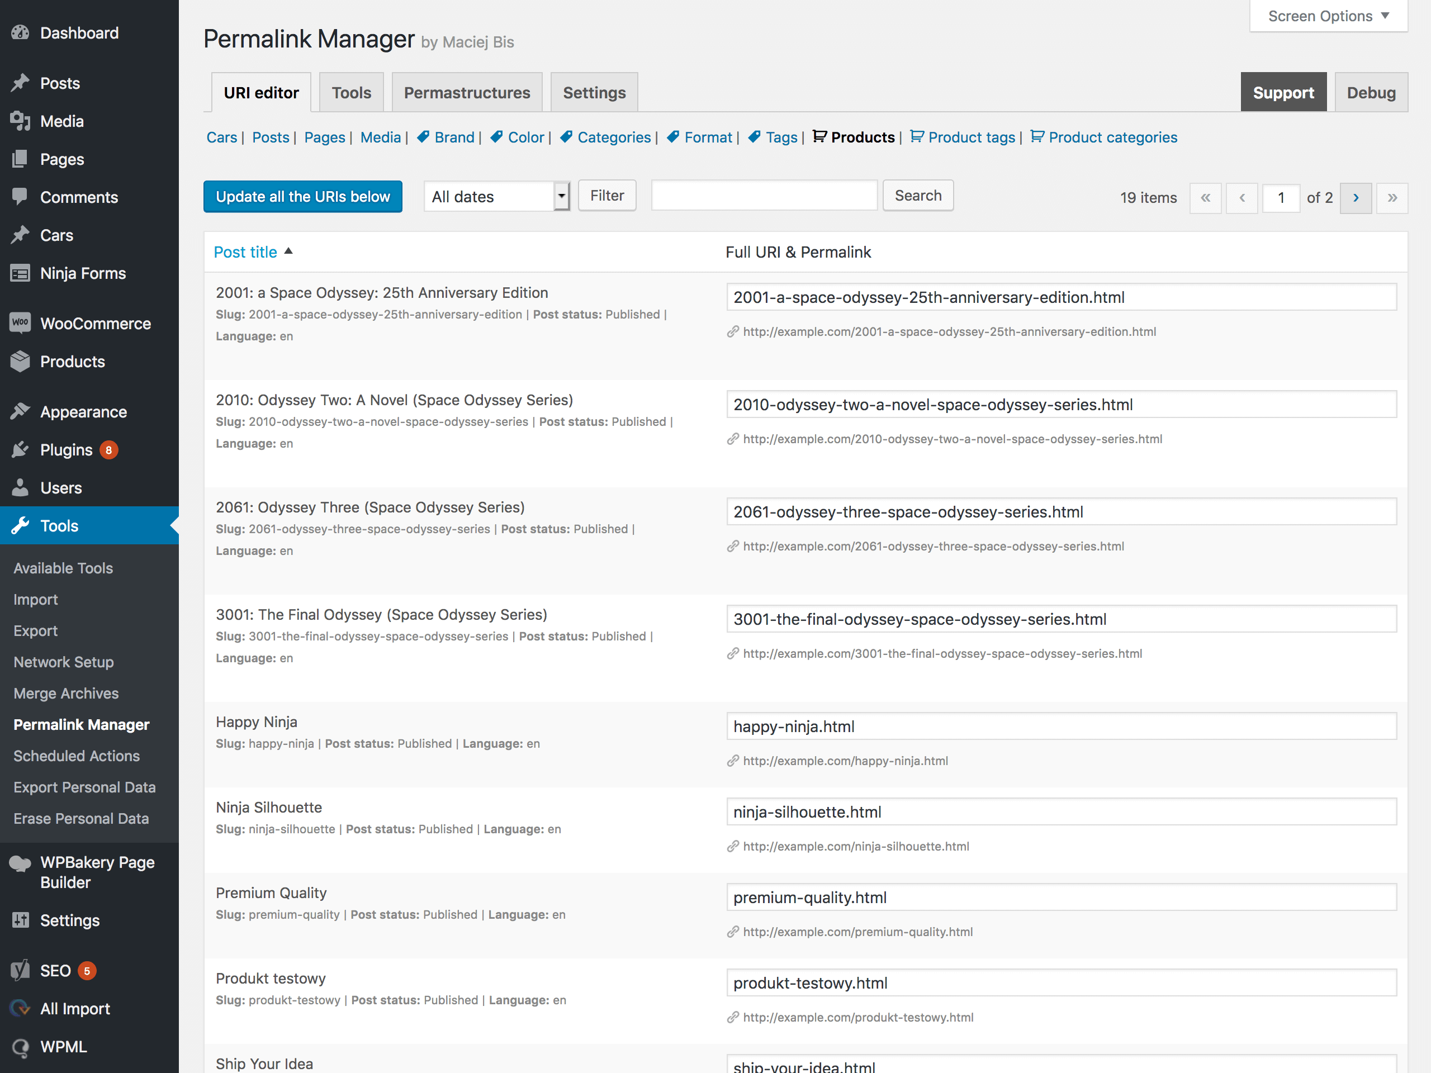
Task: Open Permalink Manager under Tools submenu
Action: point(81,724)
